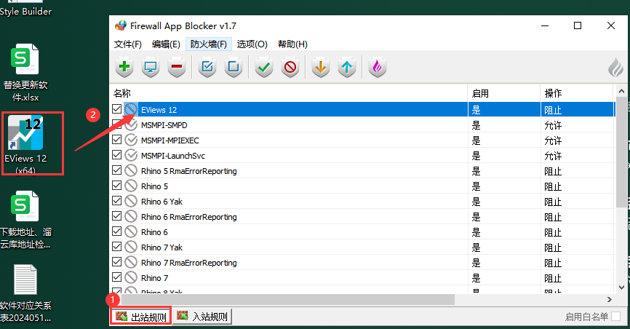Screen dimensions: 630x329
Task: Switch to the 入站规则 tab
Action: point(202,317)
